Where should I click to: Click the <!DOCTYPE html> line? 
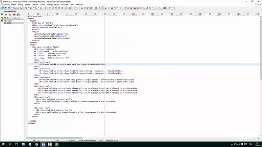point(35,16)
